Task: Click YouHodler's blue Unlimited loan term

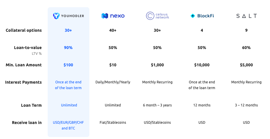Action: (x=69, y=105)
